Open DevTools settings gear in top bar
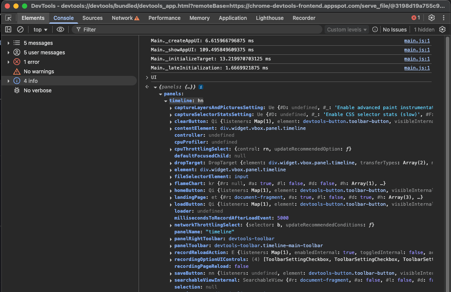The height and width of the screenshot is (292, 451). click(x=432, y=18)
